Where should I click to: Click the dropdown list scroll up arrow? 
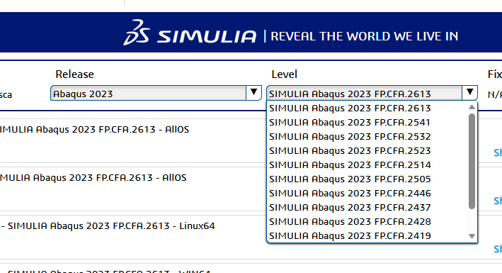pyautogui.click(x=472, y=107)
